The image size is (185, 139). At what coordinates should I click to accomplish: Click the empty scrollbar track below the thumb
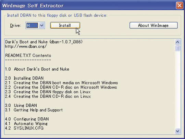177,90
